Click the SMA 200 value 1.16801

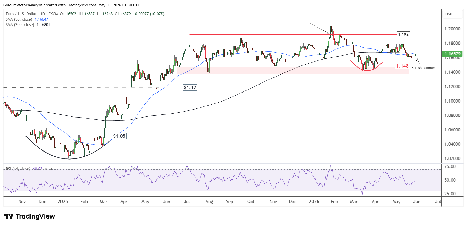[x=43, y=25]
